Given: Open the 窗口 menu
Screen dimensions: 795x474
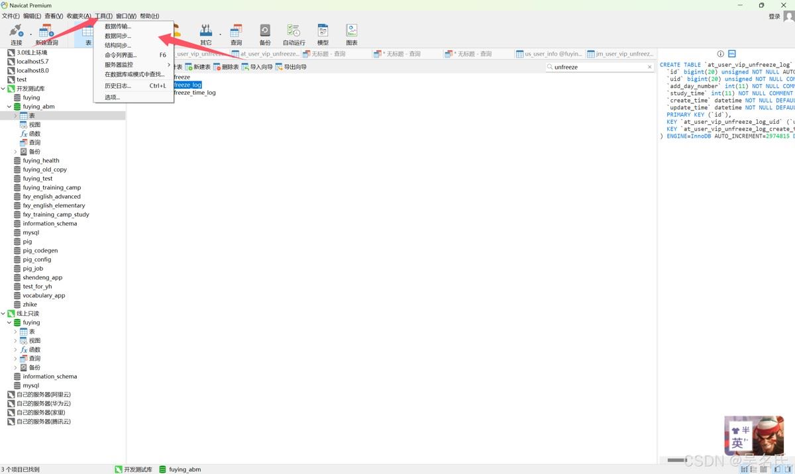Looking at the screenshot, I should 126,16.
